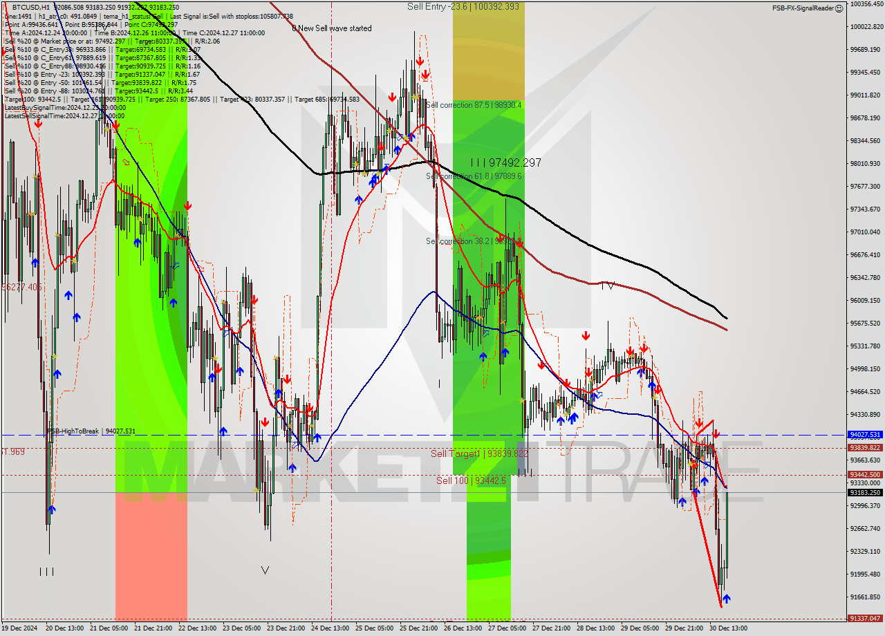Click the 100356.446 value on the price scale
The width and height of the screenshot is (885, 636).
pyautogui.click(x=866, y=4)
